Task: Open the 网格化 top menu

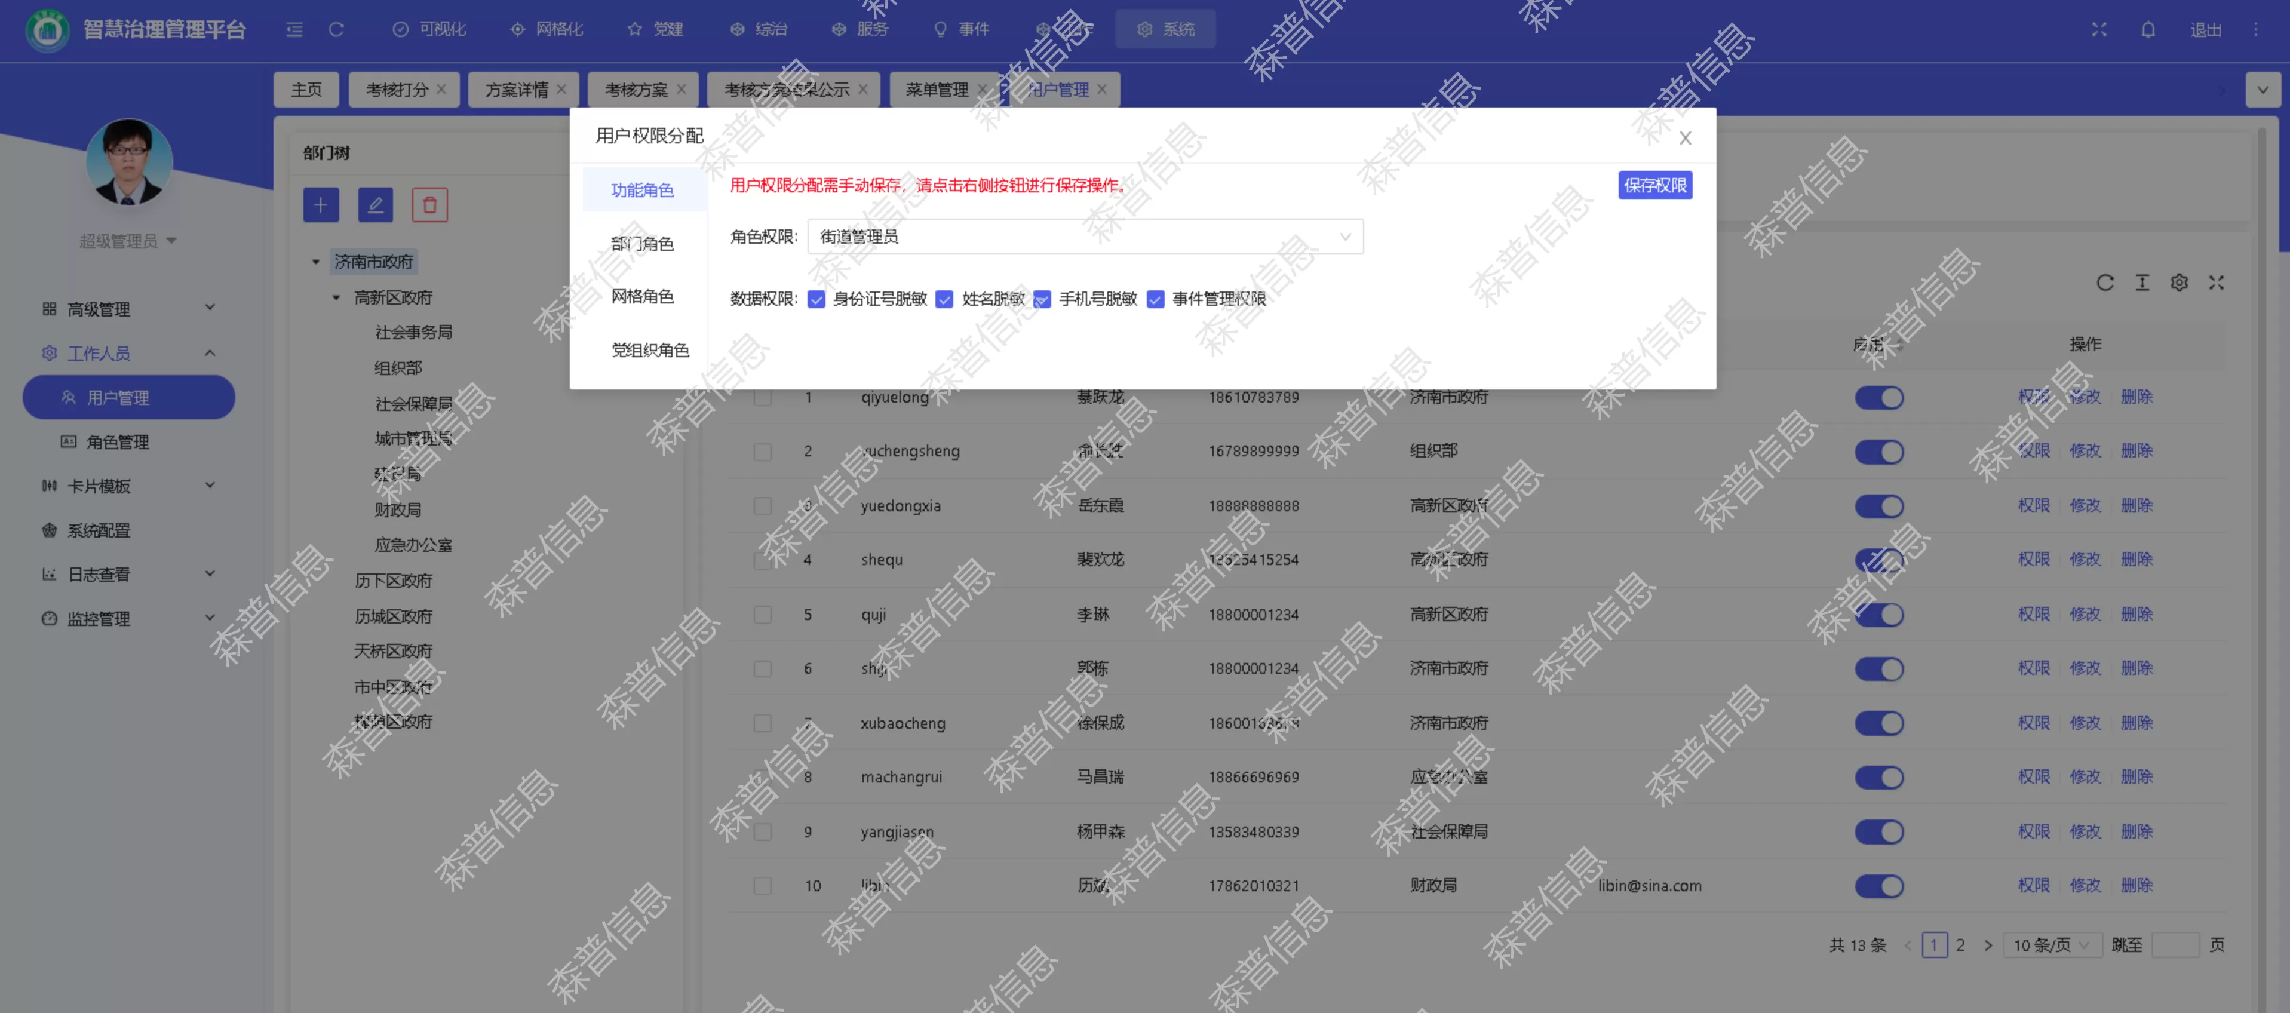Action: pos(547,29)
